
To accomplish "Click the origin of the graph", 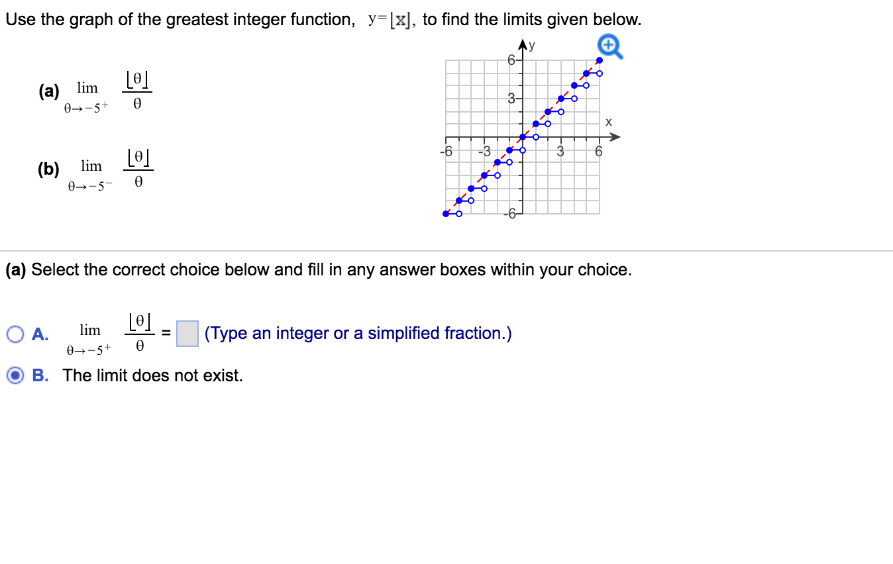I will point(523,137).
